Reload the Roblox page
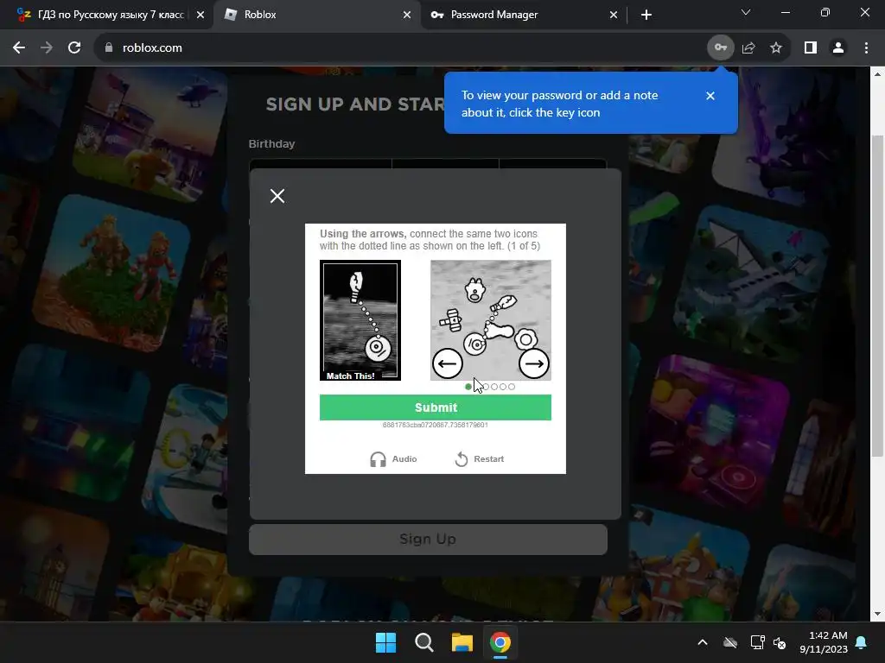The height and width of the screenshot is (663, 885). click(x=74, y=48)
